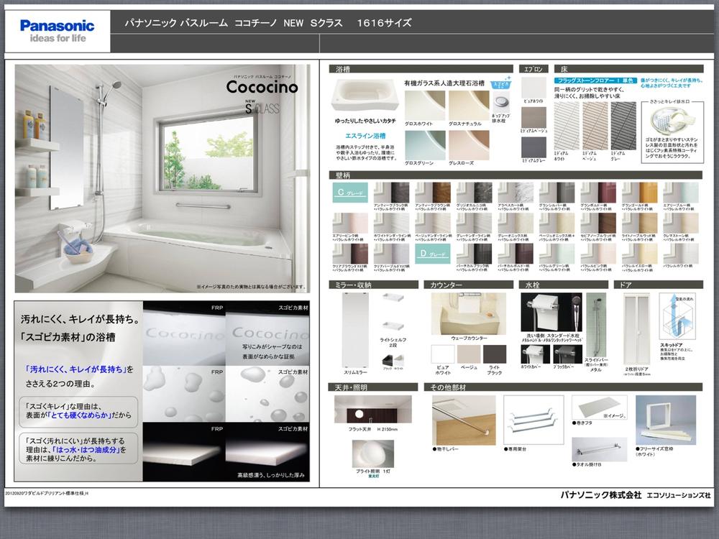Click the Cococino S-Class title text
719x539 pixels.
tap(262, 87)
